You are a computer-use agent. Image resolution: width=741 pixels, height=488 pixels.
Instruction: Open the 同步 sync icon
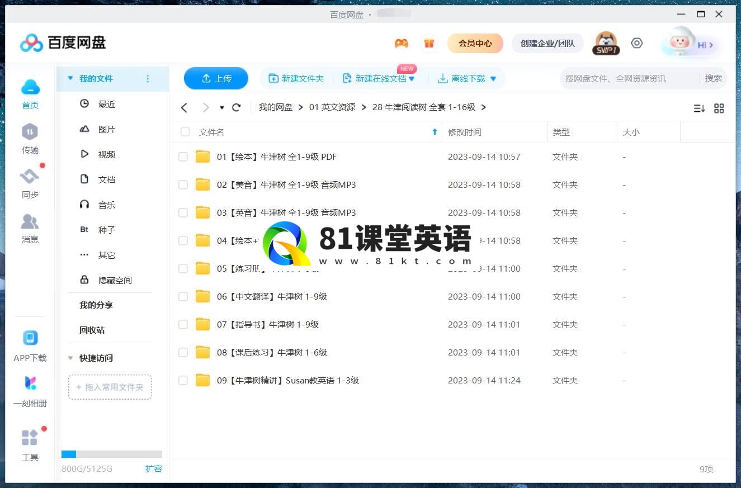click(30, 177)
